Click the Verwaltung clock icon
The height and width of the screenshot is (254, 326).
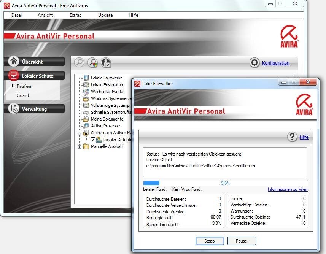(x=14, y=109)
